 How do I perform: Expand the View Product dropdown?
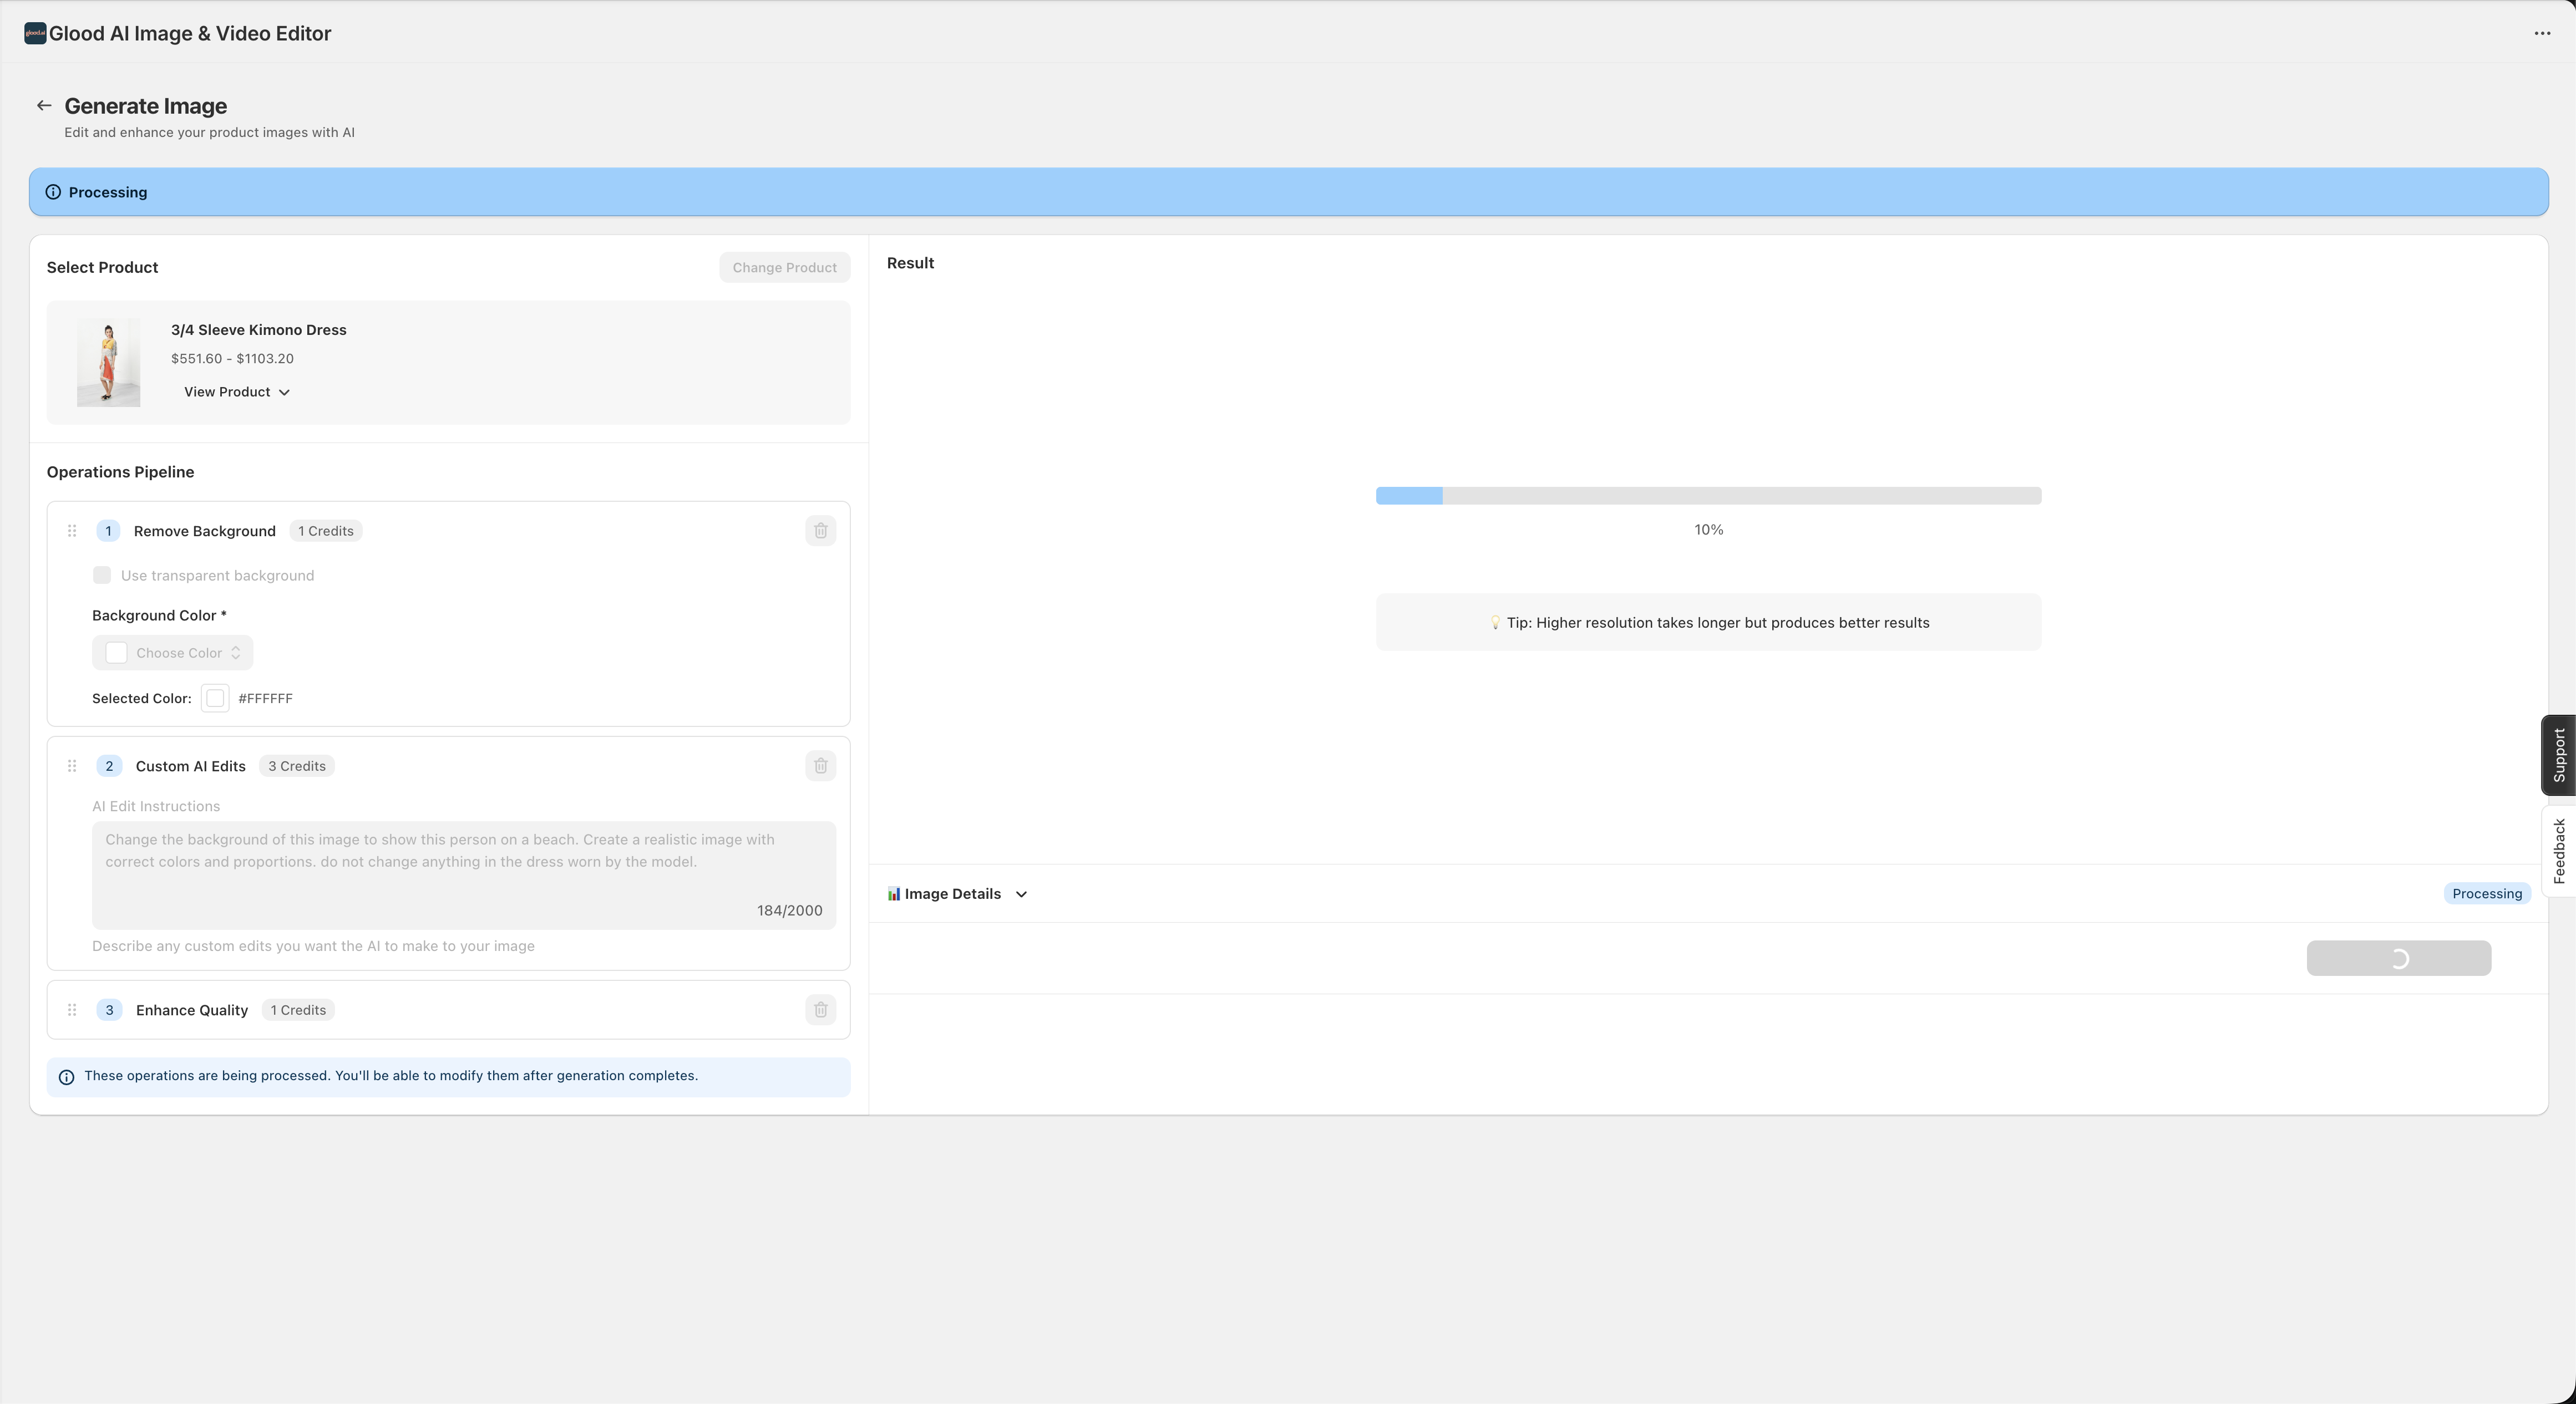[237, 392]
